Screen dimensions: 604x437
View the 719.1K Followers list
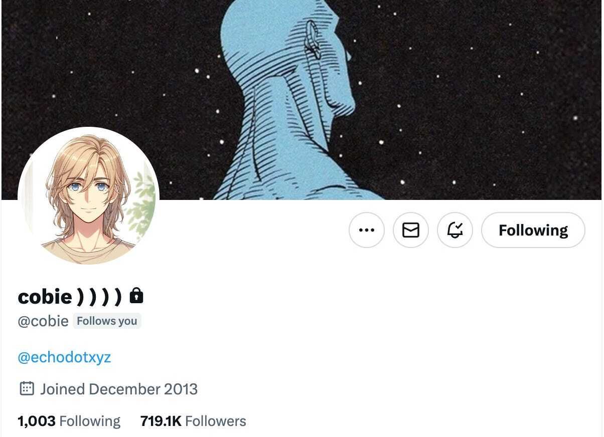coord(193,421)
